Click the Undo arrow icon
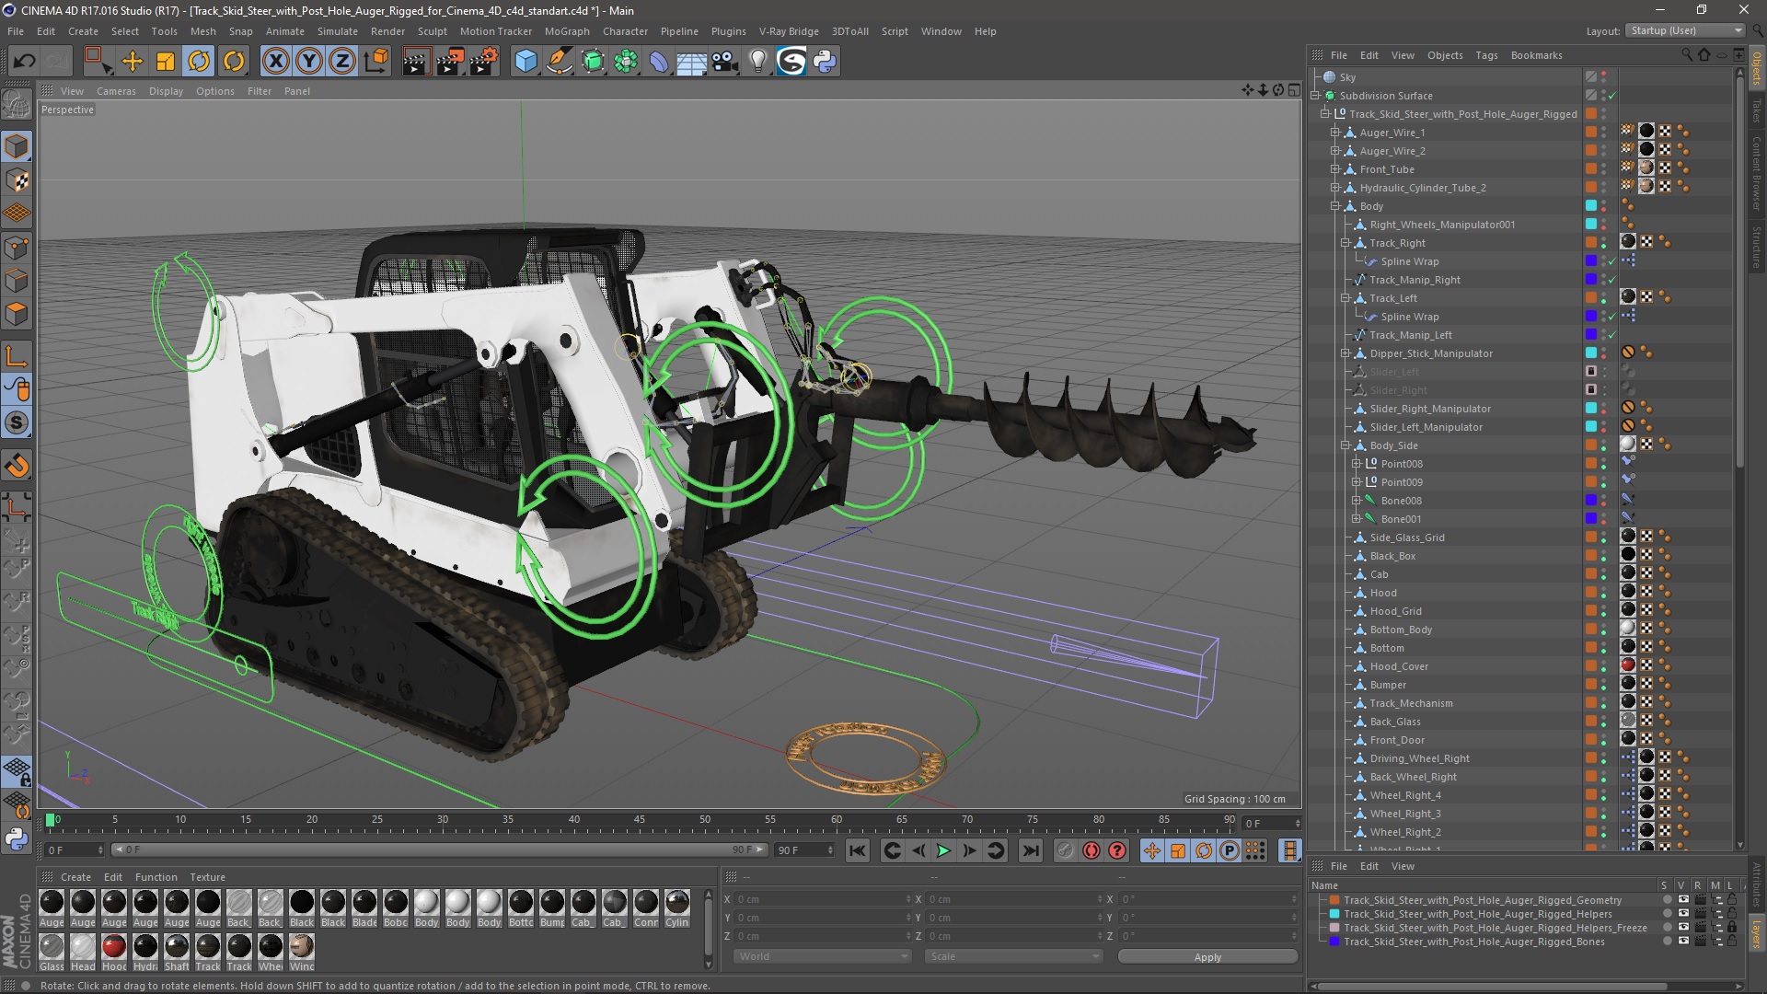The height and width of the screenshot is (994, 1767). (x=25, y=62)
